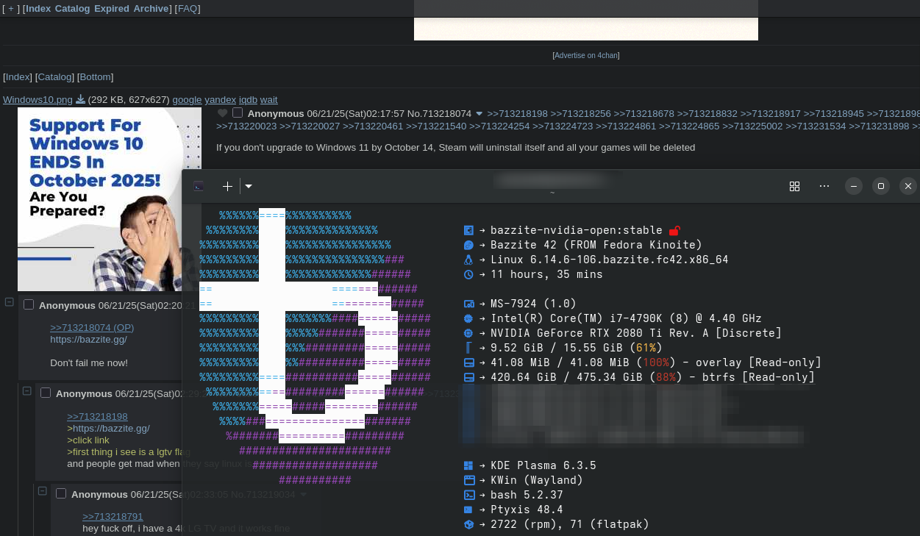Open bazzite.gg link in greentext quote
The image size is (920, 536).
110,429
